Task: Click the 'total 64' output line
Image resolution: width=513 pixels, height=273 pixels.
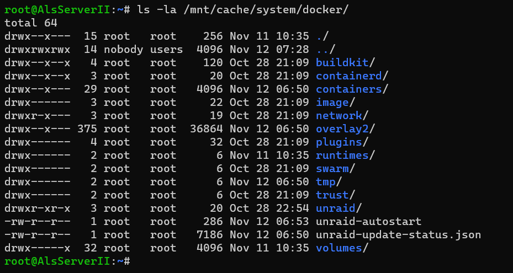Action: (x=31, y=23)
